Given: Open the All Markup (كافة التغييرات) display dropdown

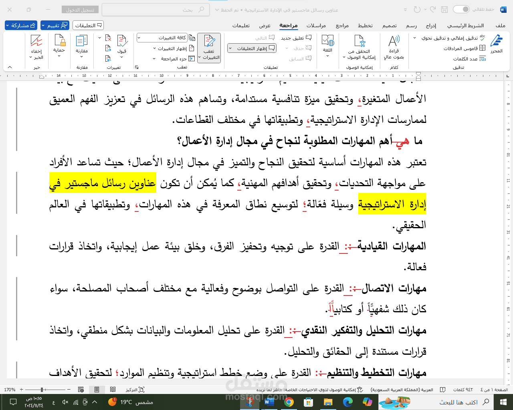Looking at the screenshot, I should coord(162,38).
